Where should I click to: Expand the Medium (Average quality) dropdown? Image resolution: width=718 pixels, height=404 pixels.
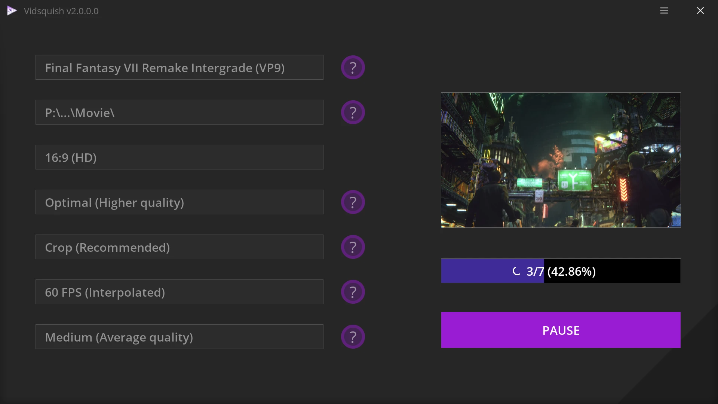click(x=179, y=337)
